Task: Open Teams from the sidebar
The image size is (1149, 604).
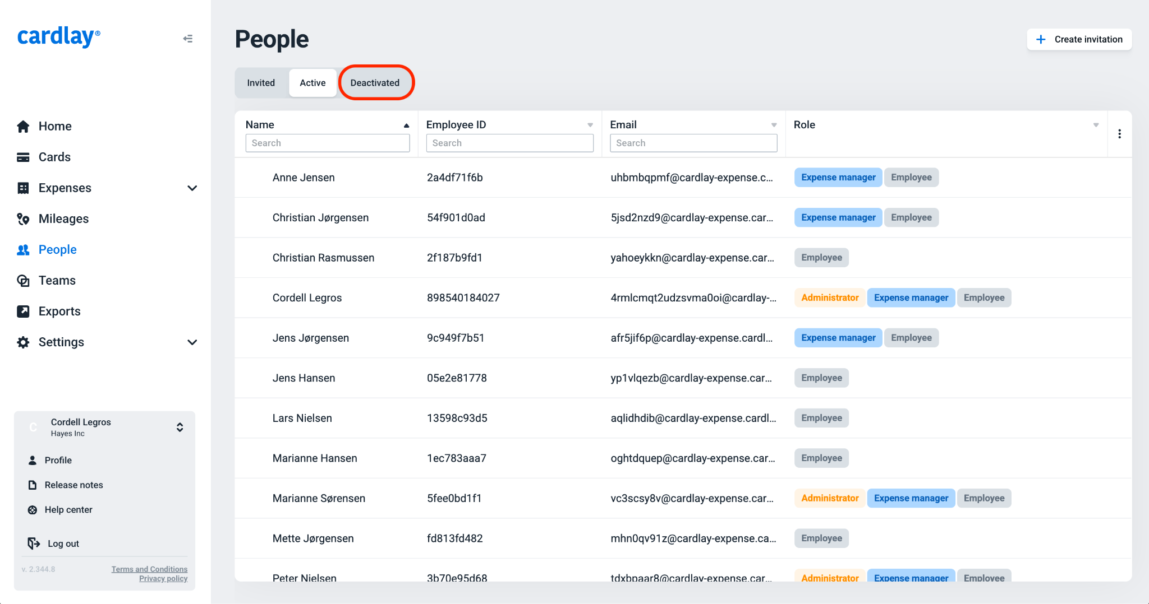Action: (57, 280)
